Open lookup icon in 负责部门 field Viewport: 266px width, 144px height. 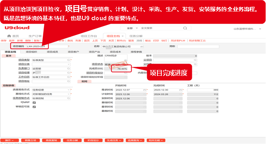tap(68, 68)
